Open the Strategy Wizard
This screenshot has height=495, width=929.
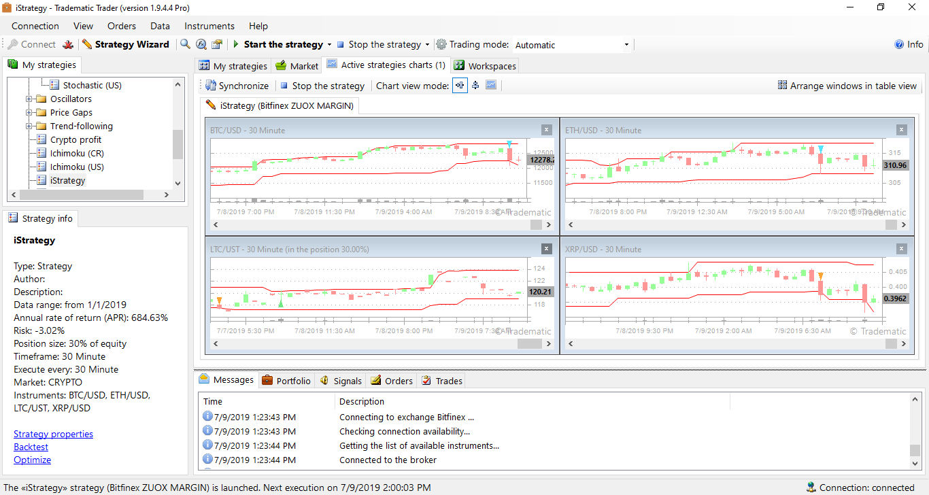click(x=126, y=45)
